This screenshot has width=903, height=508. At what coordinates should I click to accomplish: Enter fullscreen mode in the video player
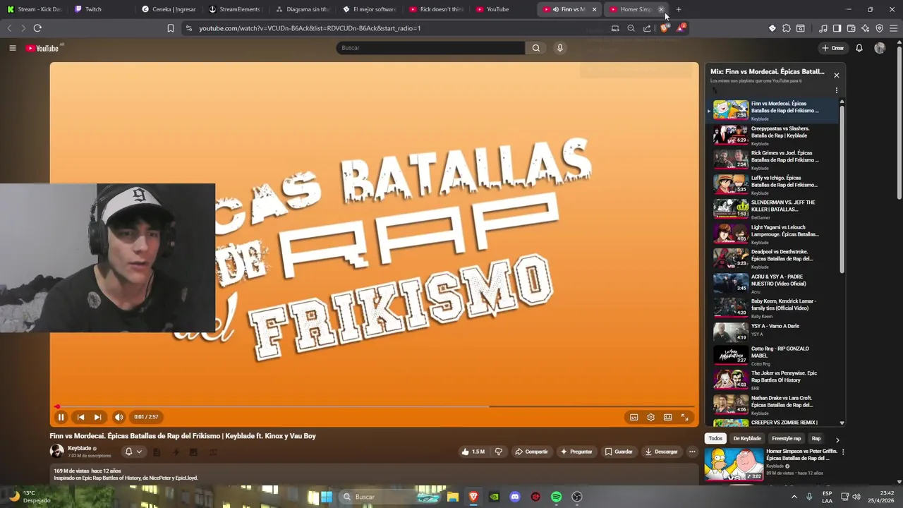[x=684, y=417]
